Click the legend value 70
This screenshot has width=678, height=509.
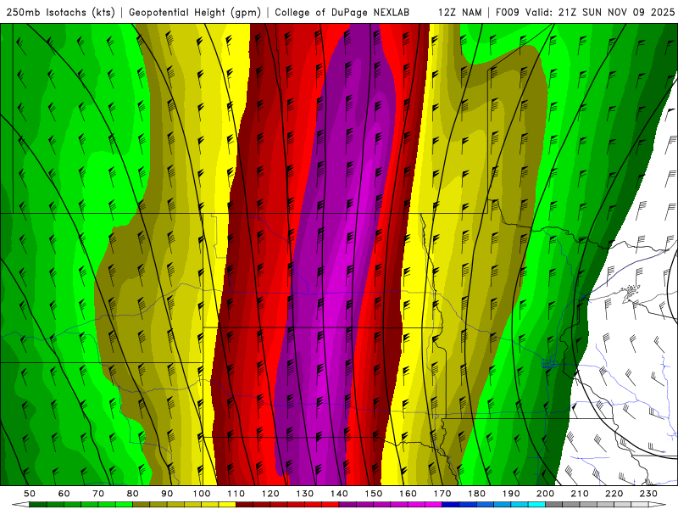(x=98, y=494)
